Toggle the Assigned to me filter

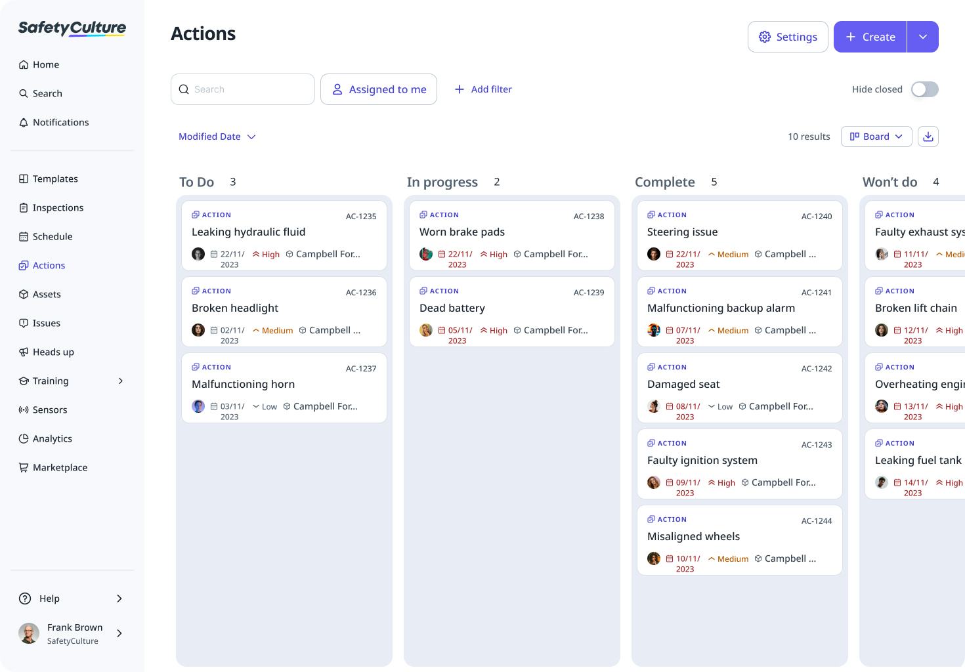[379, 89]
